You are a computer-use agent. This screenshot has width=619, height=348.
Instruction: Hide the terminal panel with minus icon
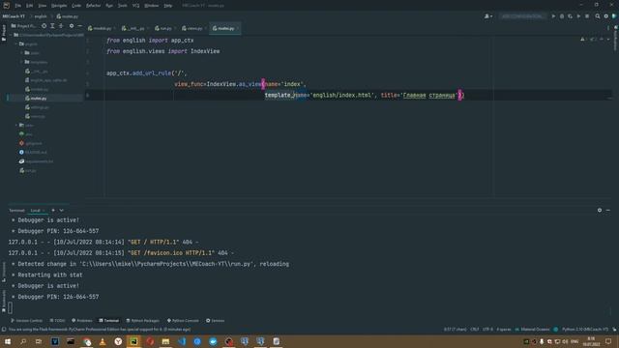[x=608, y=211]
